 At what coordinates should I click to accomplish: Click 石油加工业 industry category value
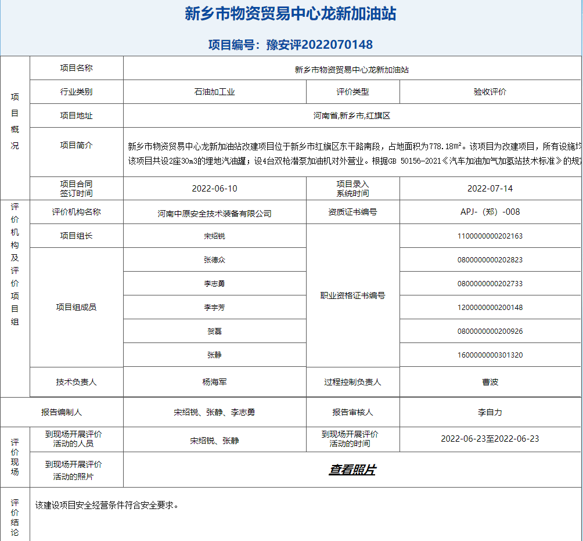[x=214, y=92]
